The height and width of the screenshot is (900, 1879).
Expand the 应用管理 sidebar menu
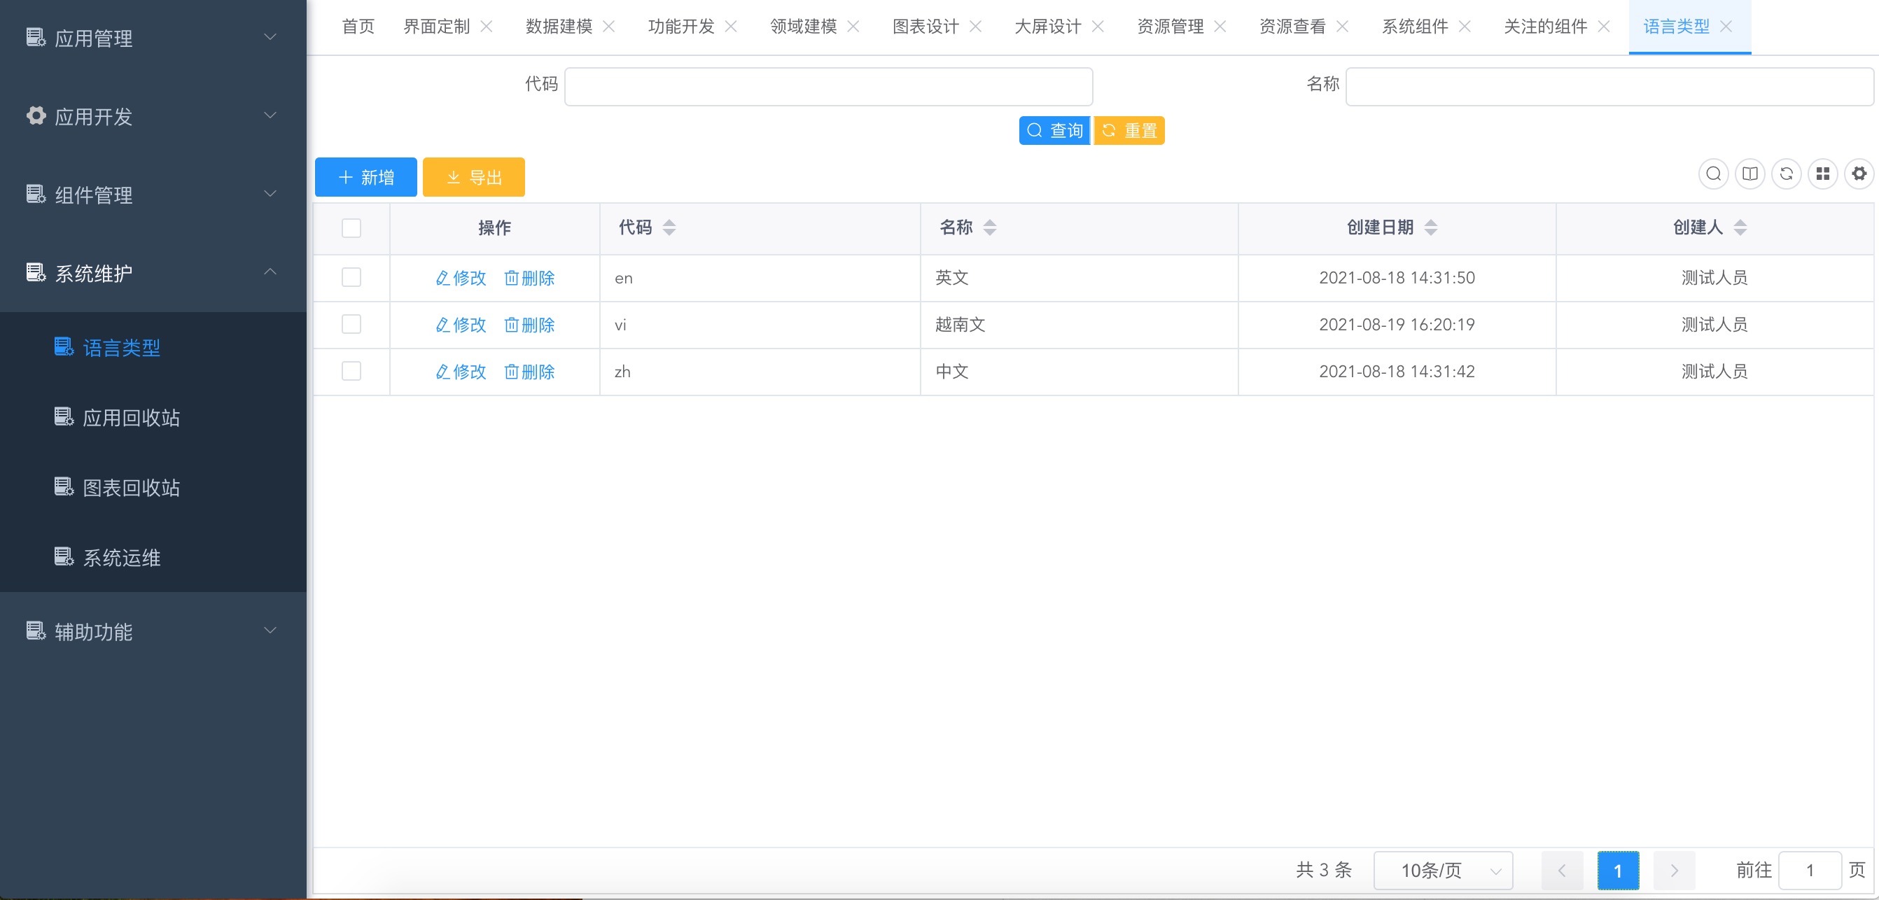[153, 38]
